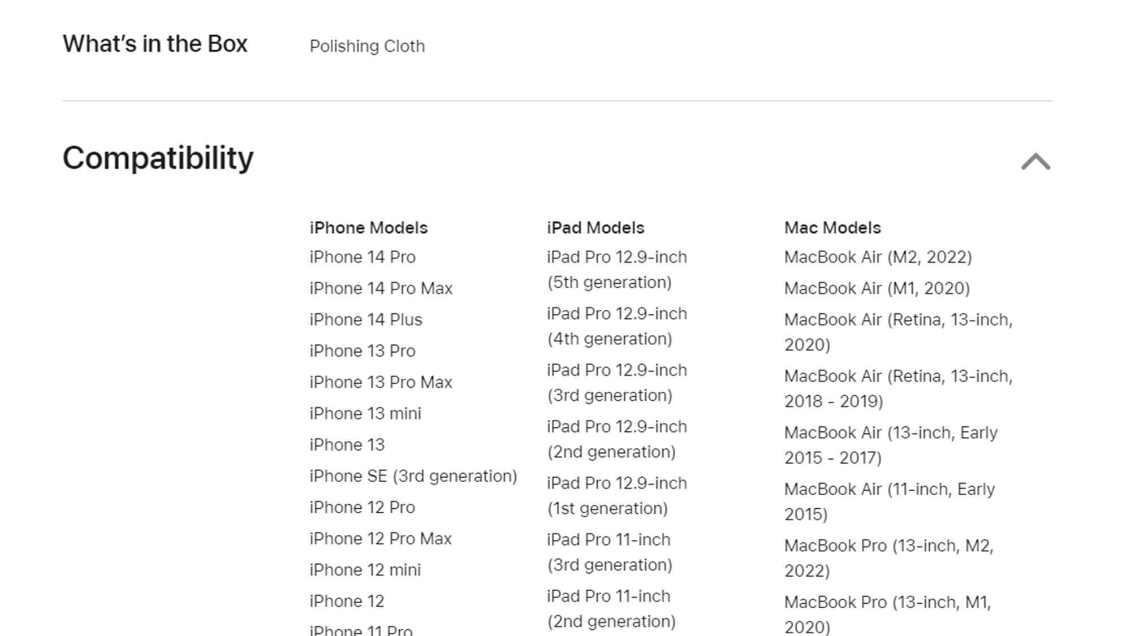Click iPad Pro 12.9-inch 2nd generation
This screenshot has width=1131, height=636.
617,439
